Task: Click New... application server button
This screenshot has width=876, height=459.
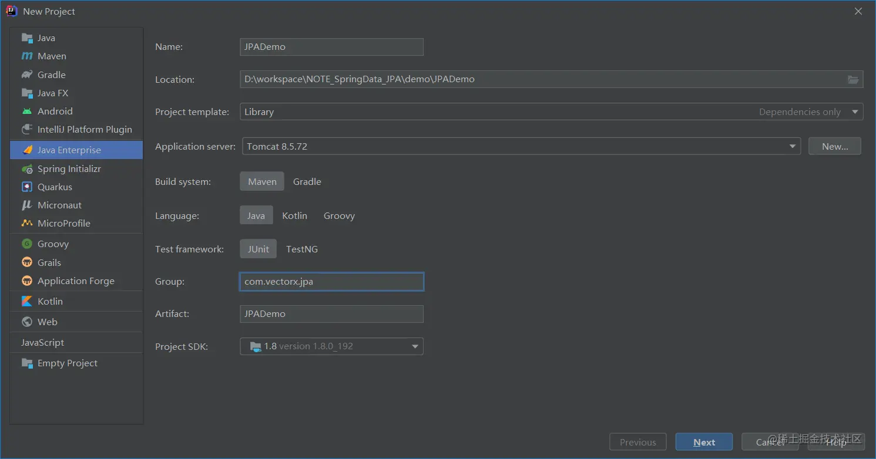Action: pyautogui.click(x=835, y=146)
